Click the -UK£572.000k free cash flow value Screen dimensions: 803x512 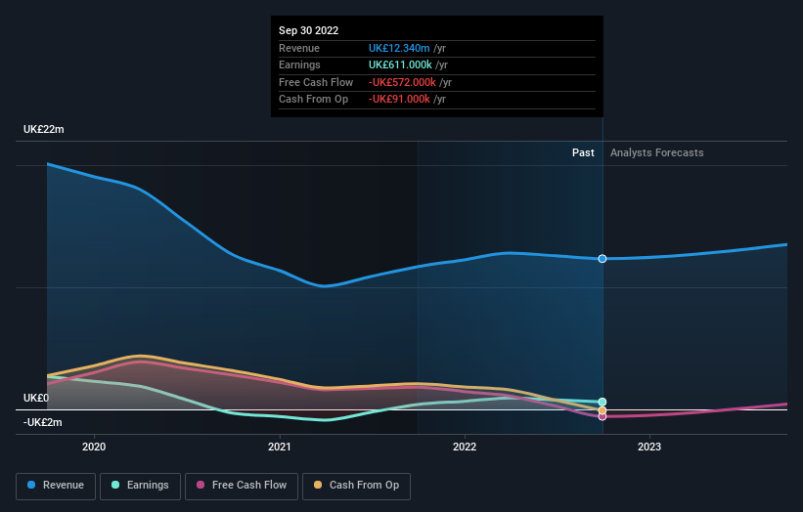tap(402, 82)
